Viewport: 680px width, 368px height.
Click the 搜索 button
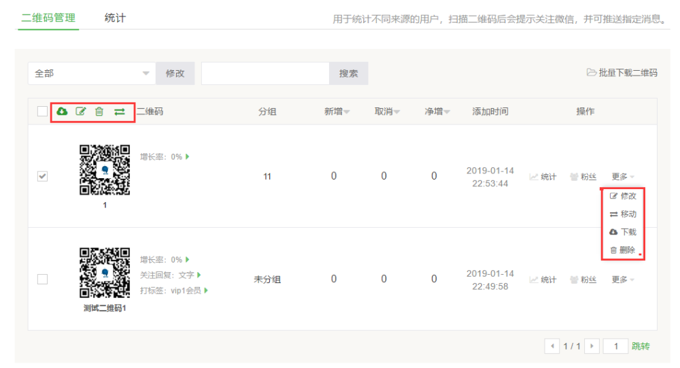point(349,73)
